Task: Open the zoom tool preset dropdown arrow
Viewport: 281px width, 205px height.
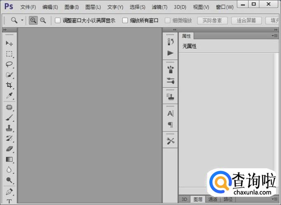Action: point(22,20)
